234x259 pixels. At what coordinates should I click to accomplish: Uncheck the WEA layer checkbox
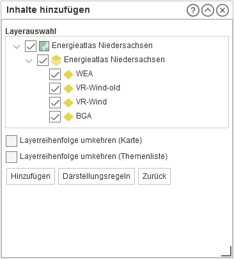55,74
